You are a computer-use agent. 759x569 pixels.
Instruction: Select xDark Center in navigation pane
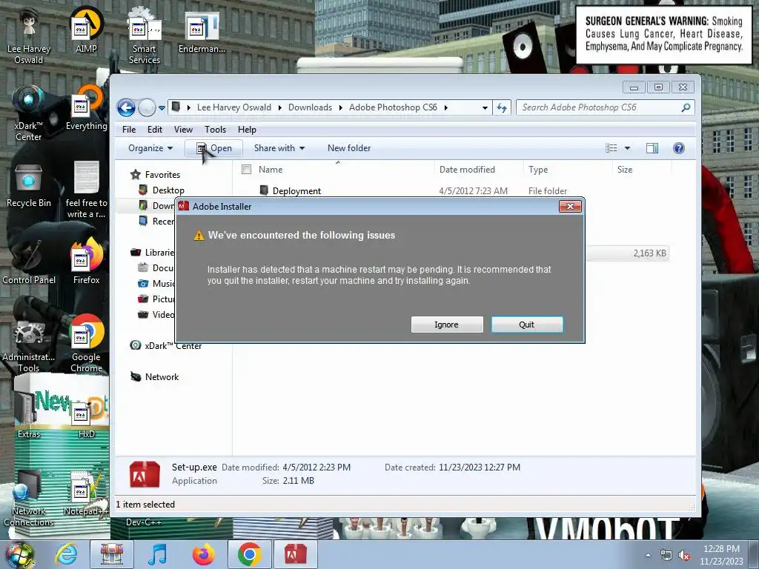(173, 345)
